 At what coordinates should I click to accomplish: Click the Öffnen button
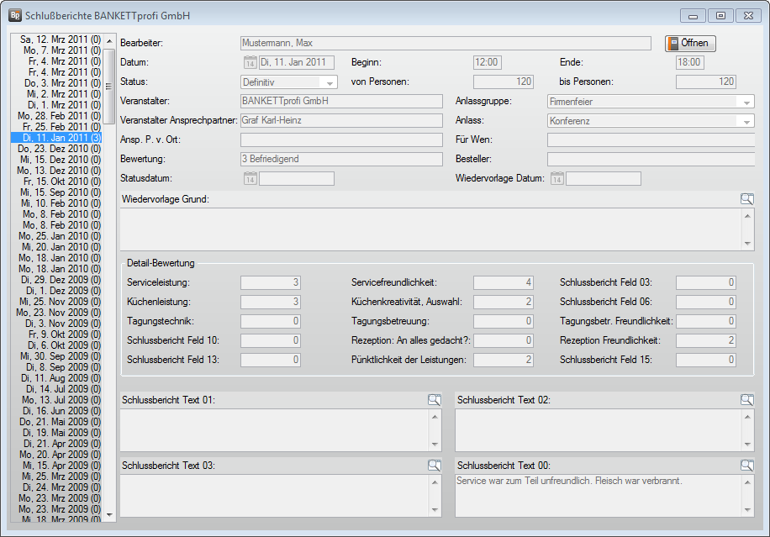(x=690, y=44)
